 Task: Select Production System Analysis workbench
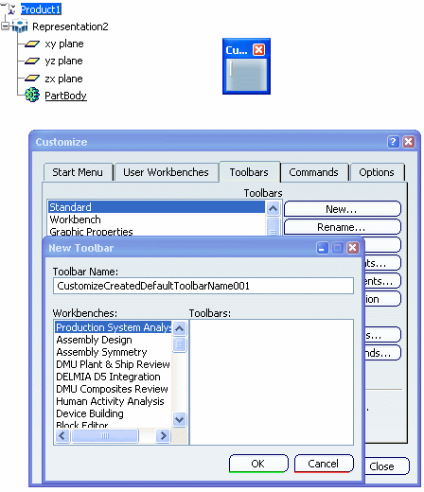114,327
